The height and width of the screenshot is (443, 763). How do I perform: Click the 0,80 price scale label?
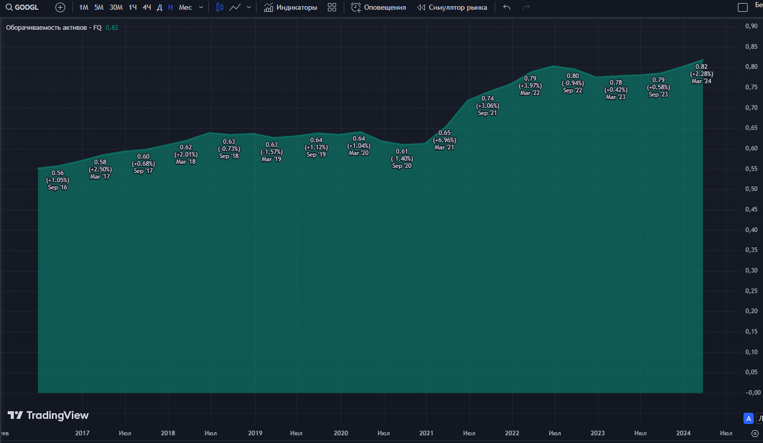click(x=751, y=67)
